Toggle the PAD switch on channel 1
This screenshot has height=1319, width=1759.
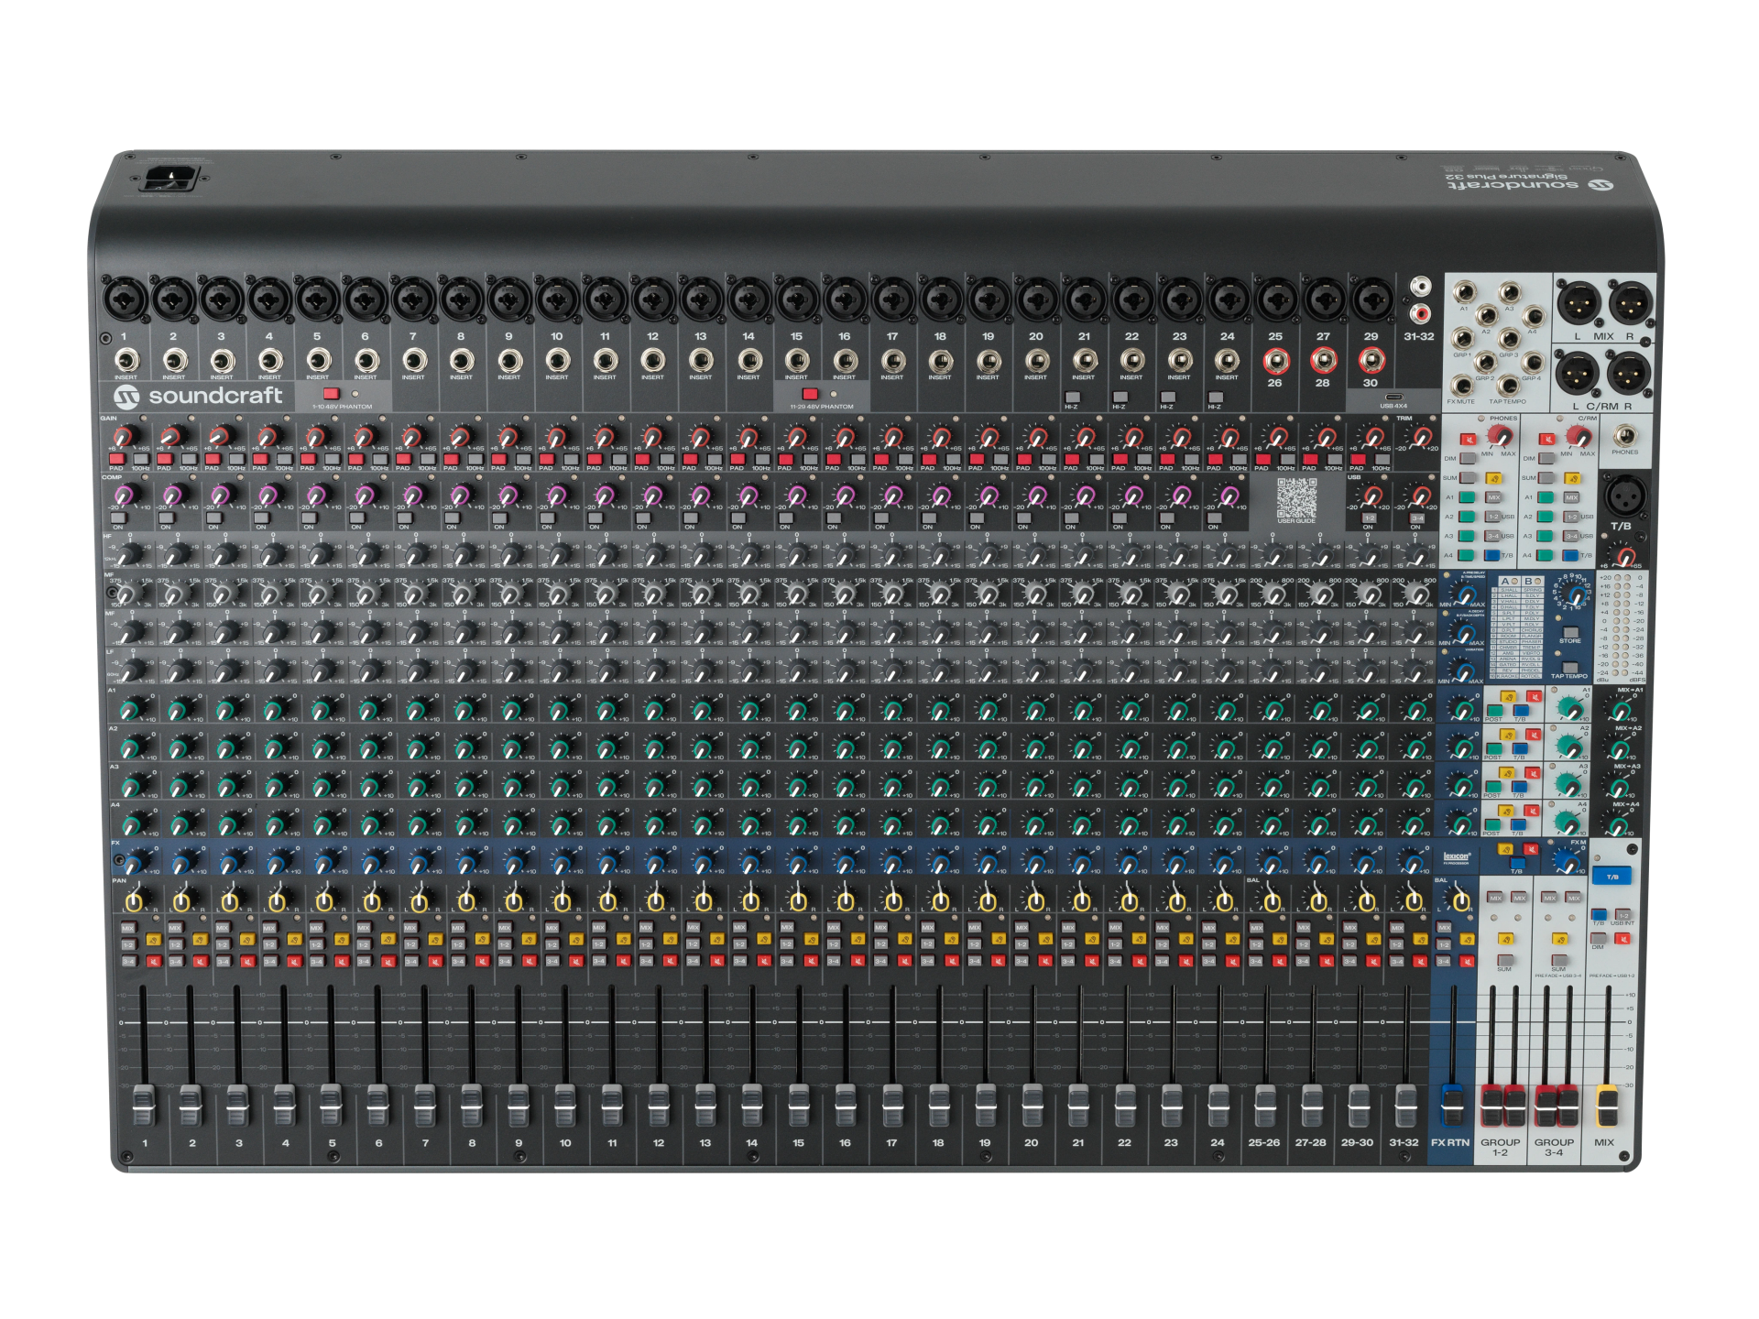(x=116, y=459)
